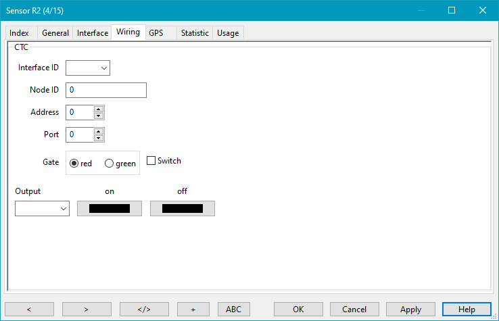Viewport: 499px width, 321px height.
Task: Click the previous sensor '<' button
Action: 29,309
